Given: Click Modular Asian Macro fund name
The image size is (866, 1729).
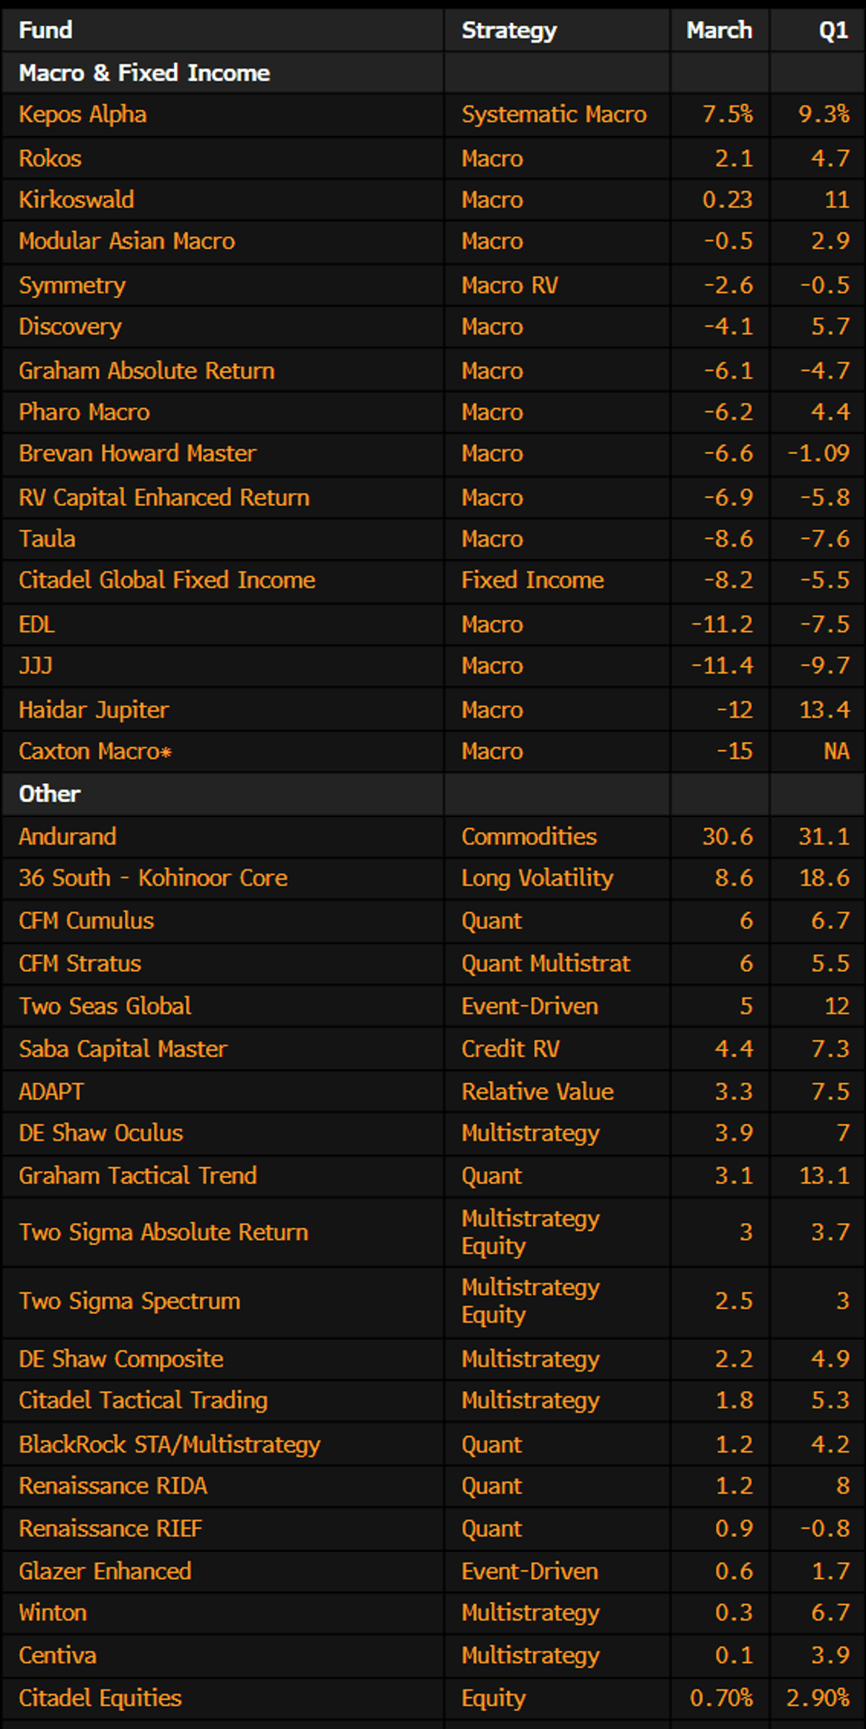Looking at the screenshot, I should pos(127,240).
